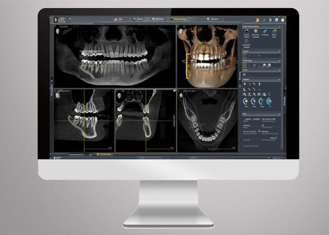
Task: Click the patient photo avatar top left
Action: [x=56, y=20]
